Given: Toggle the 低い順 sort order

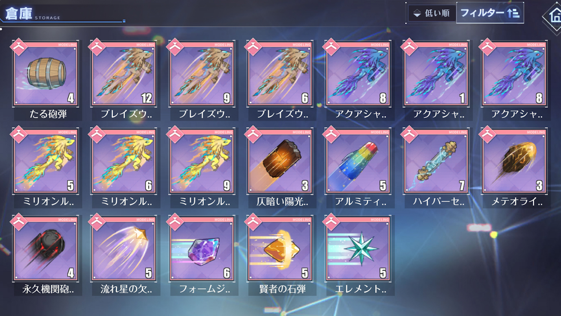Looking at the screenshot, I should coord(431,13).
